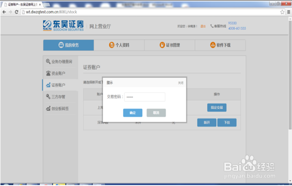
Task: Cancel the dialog with 取消 button
Action: click(156, 113)
